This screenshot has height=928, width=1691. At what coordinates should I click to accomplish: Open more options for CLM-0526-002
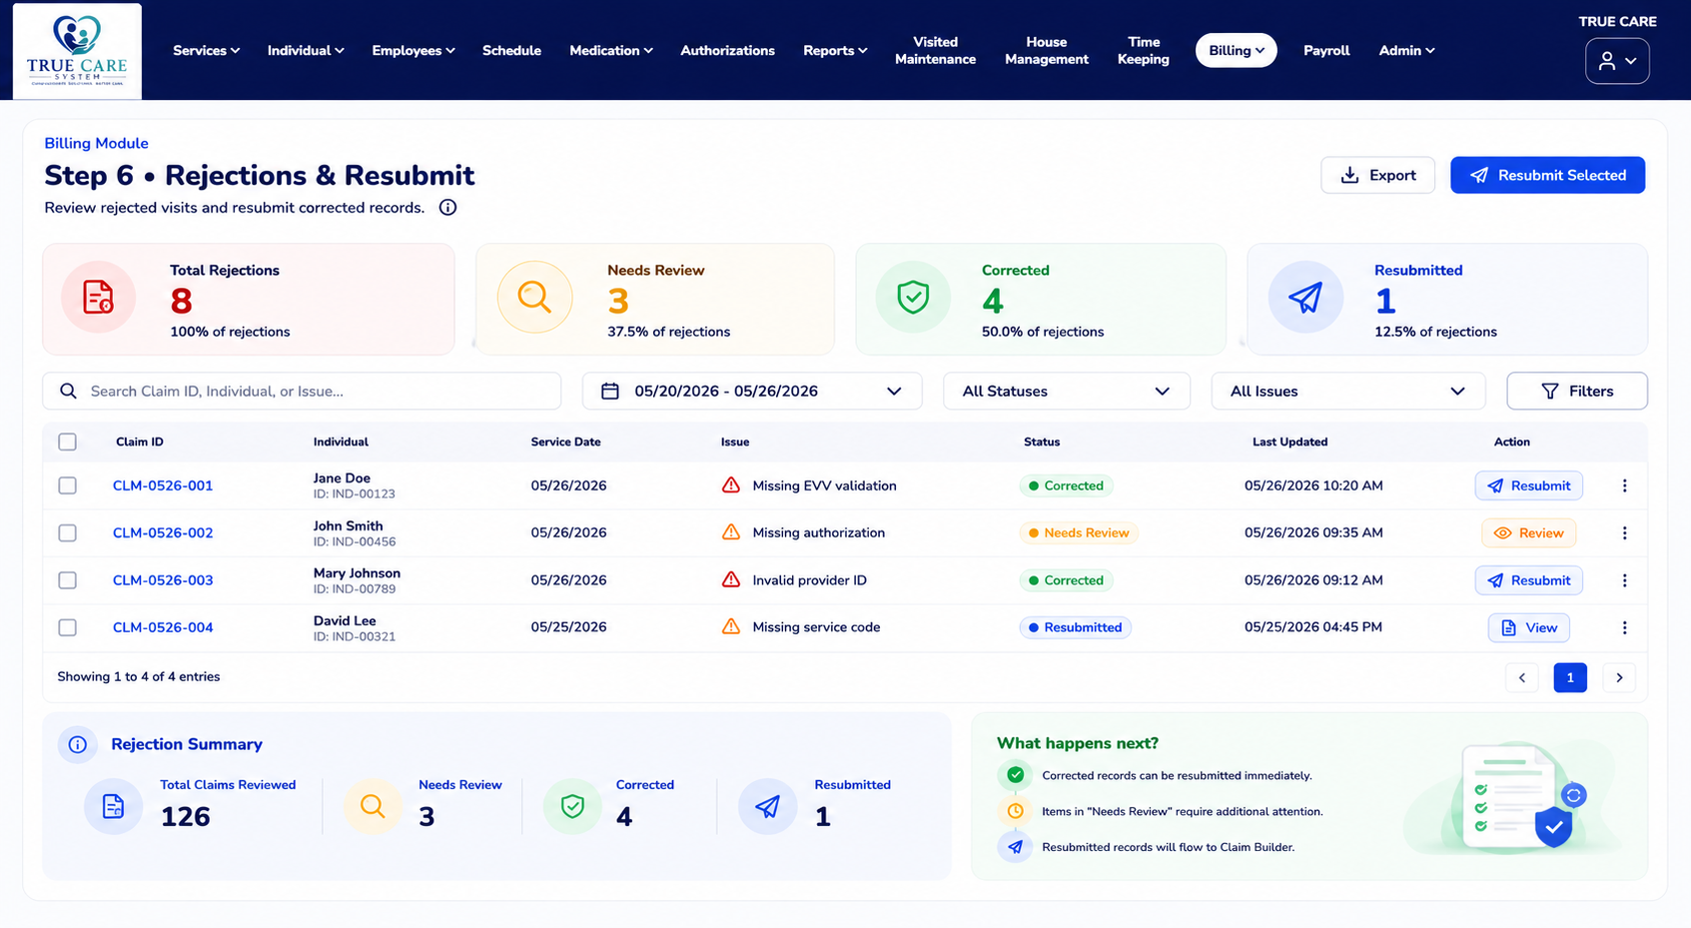coord(1624,533)
